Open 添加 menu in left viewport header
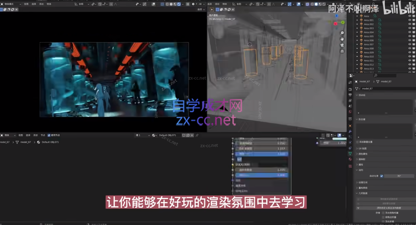This screenshot has width=416, height=225. tap(41, 4)
